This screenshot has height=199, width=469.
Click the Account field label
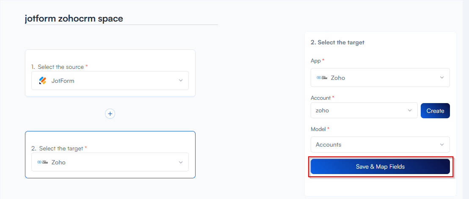pos(321,98)
